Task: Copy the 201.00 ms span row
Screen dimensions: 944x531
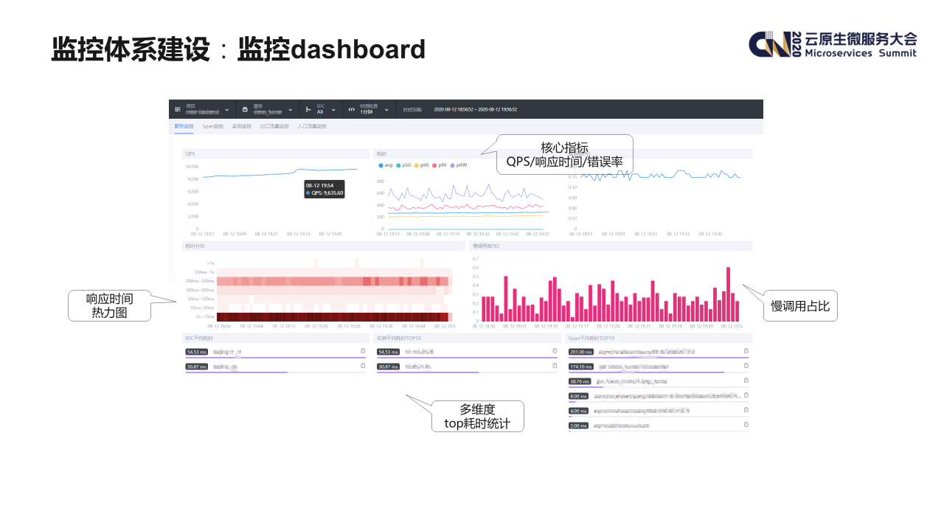Action: coord(746,351)
